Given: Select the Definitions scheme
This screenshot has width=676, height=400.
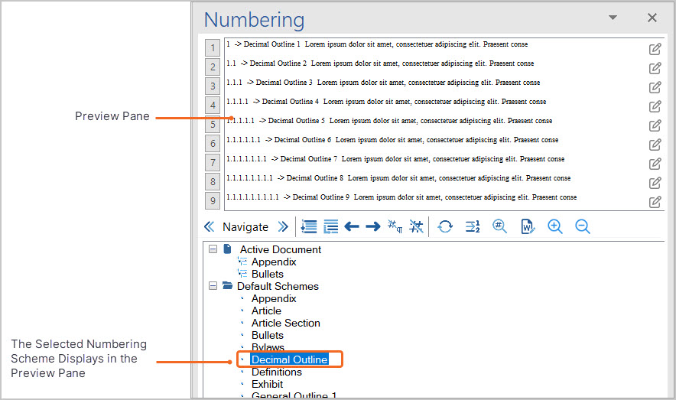Looking at the screenshot, I should pos(277,372).
